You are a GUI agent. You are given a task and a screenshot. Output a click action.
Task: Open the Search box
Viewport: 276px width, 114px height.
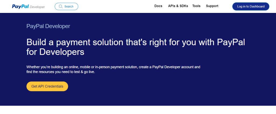(x=66, y=6)
